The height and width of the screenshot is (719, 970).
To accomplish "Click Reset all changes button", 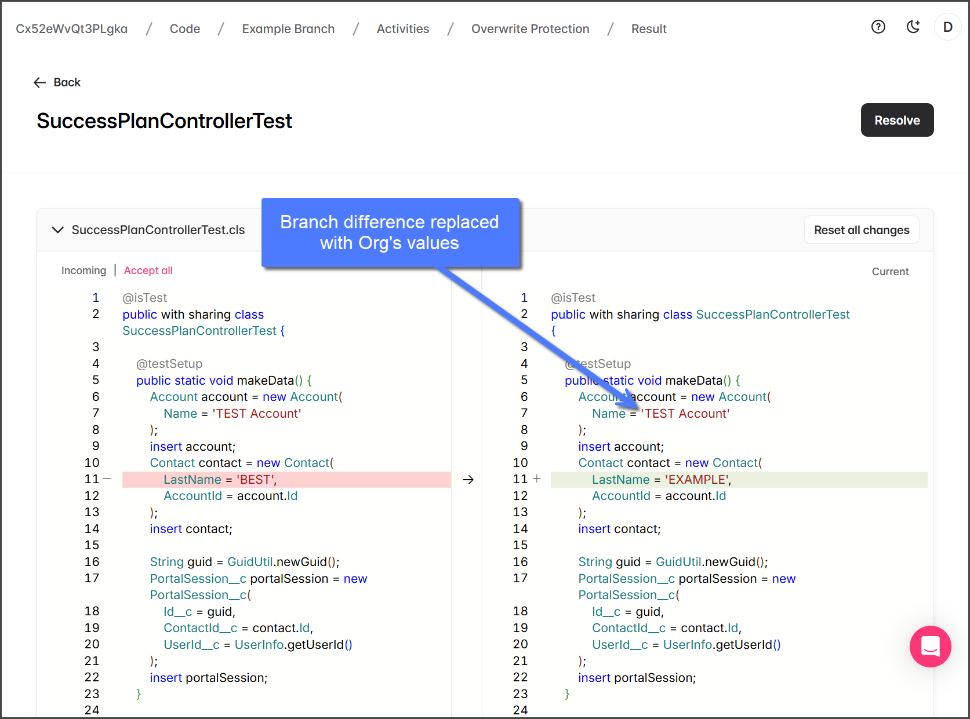I will pyautogui.click(x=861, y=230).
